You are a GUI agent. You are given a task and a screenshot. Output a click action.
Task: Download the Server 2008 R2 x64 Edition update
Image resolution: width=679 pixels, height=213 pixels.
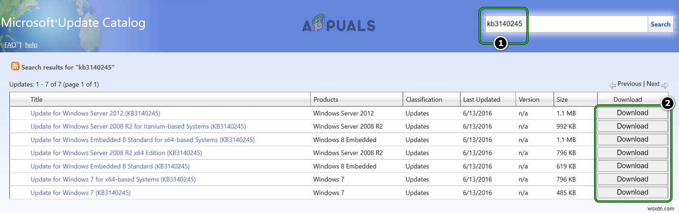(632, 153)
